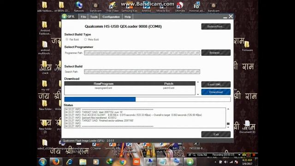This screenshot has width=295, height=166.
Task: Open the Mi taskbar icon
Action: pos(136,162)
